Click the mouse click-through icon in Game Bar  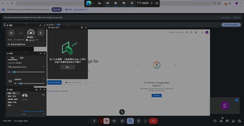152,3
